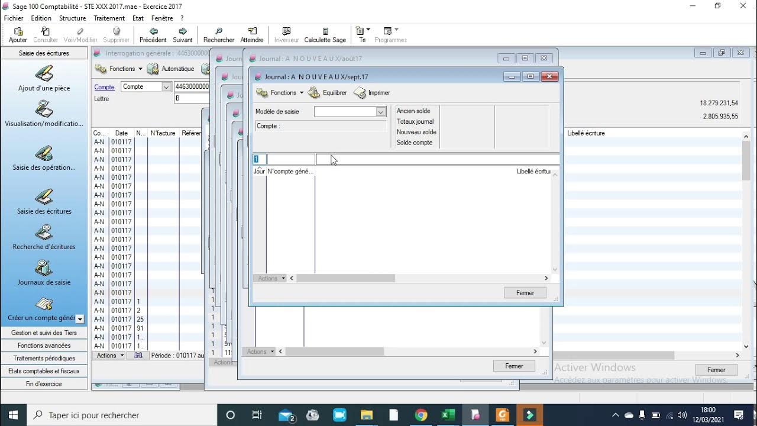Click Imprimer in sept.17 journal

(x=372, y=93)
